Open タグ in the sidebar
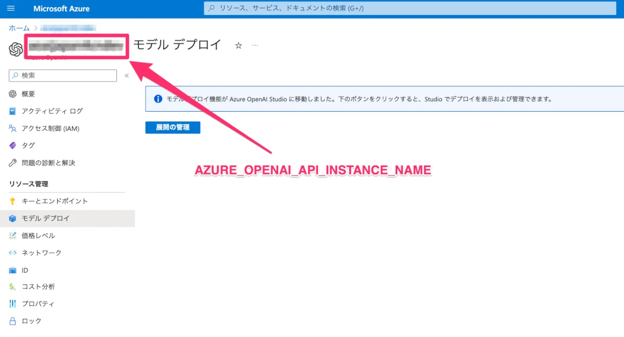The width and height of the screenshot is (624, 337). 29,145
